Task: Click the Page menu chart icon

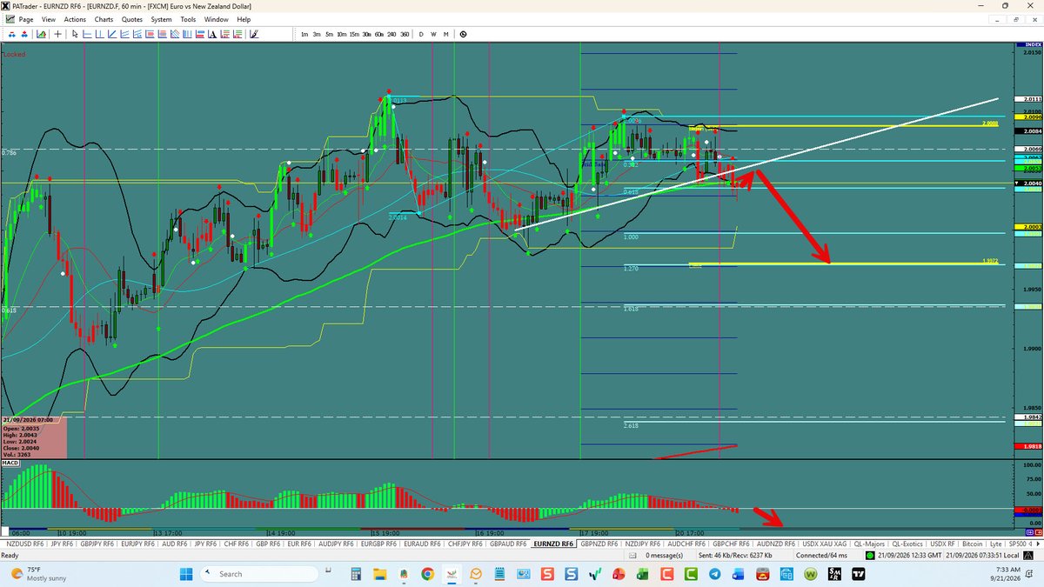Action: tap(9, 19)
